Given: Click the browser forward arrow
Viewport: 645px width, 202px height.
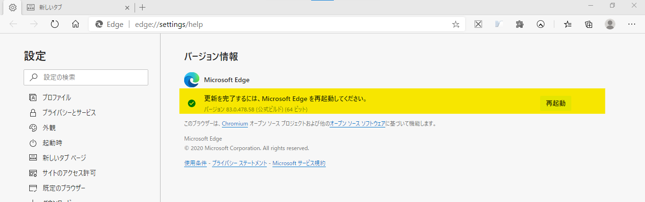Looking at the screenshot, I should pos(34,24).
